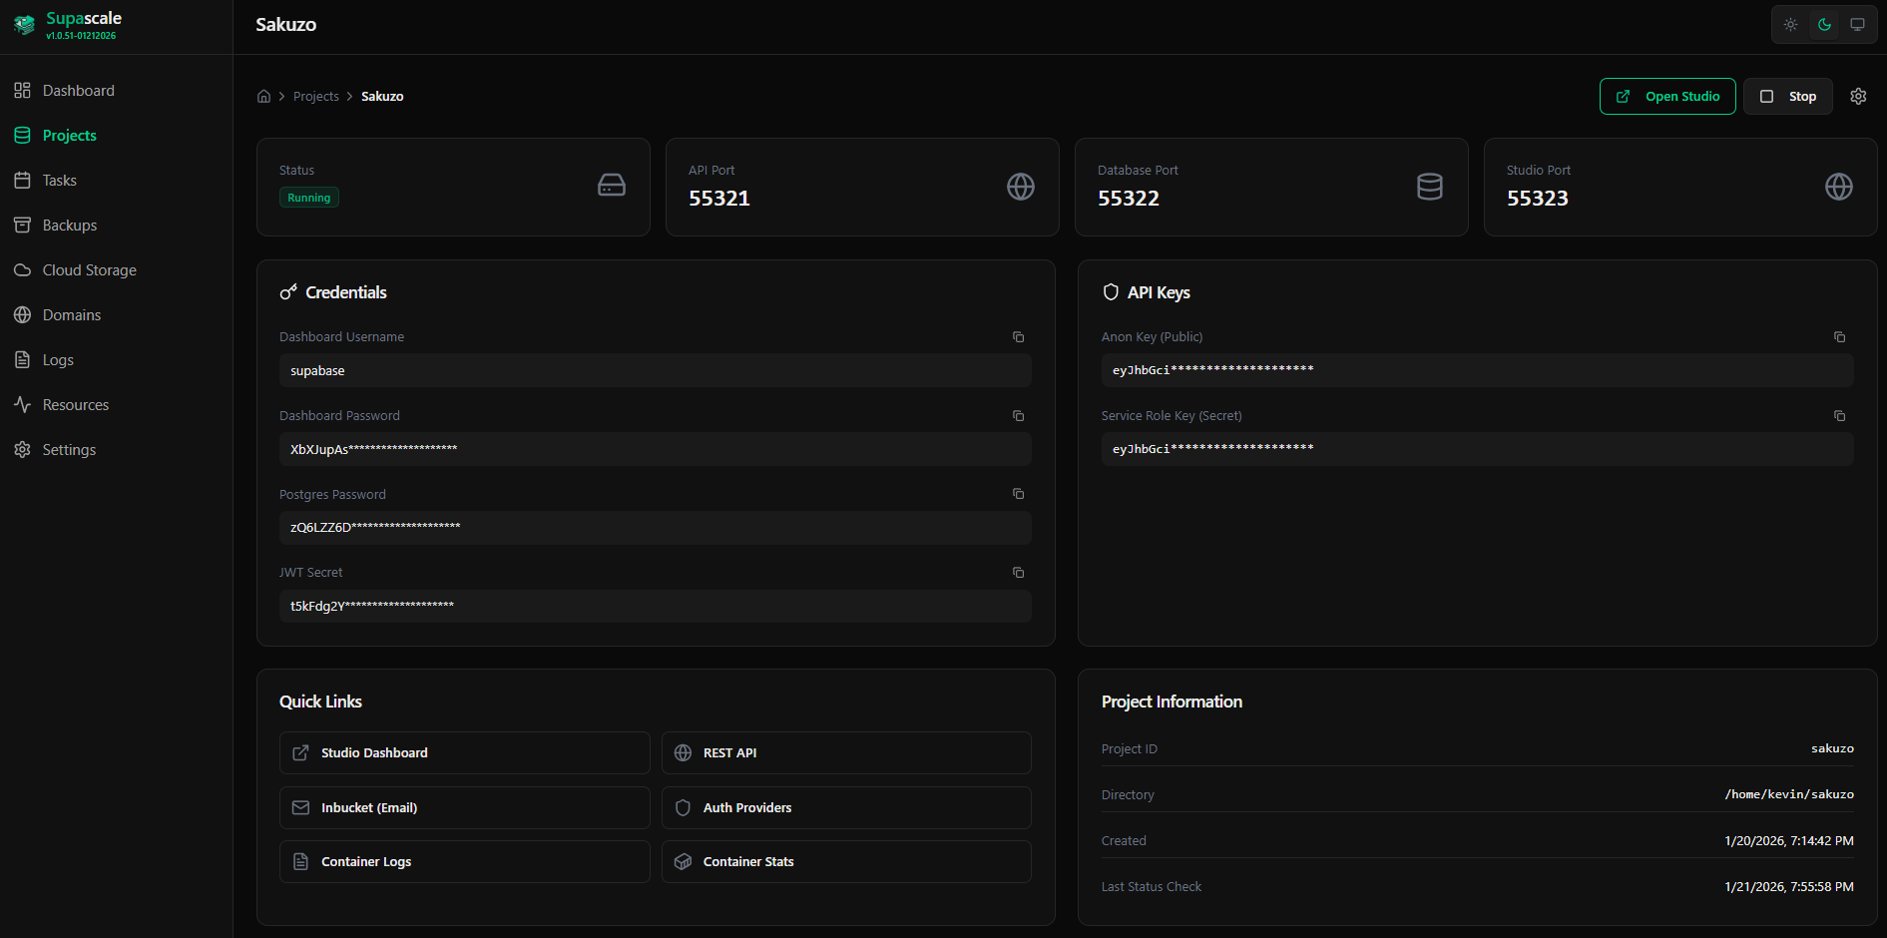Open the project settings gear near Stop
Image resolution: width=1887 pixels, height=938 pixels.
[x=1858, y=96]
